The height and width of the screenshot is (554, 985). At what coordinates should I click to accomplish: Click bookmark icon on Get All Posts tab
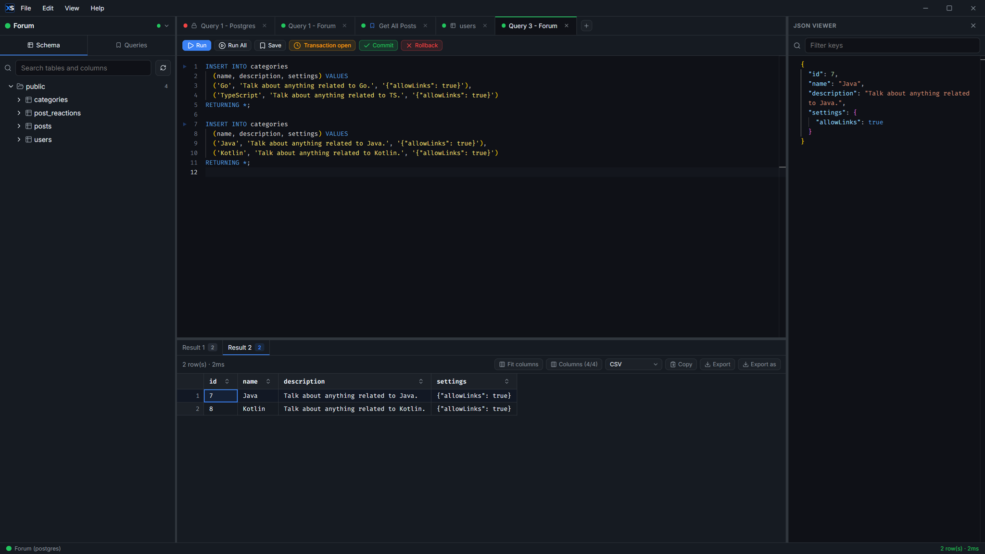click(372, 26)
